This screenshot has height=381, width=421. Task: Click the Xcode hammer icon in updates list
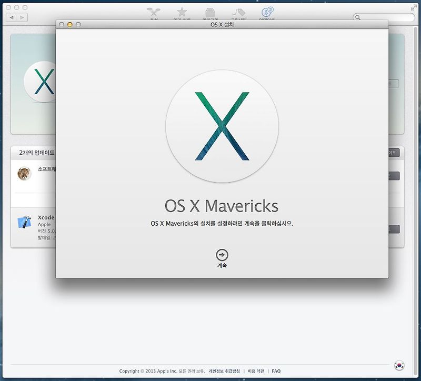[24, 222]
